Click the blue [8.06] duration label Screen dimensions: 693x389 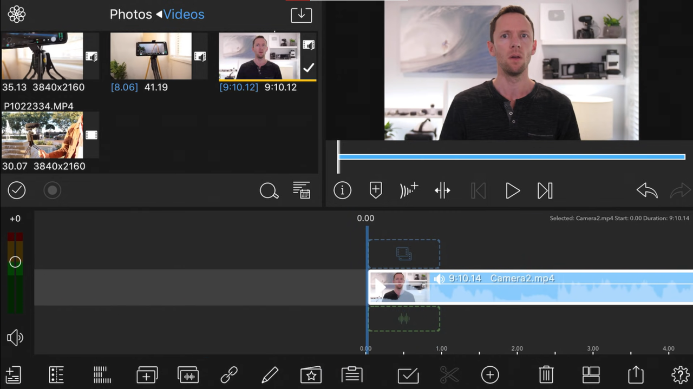click(x=124, y=87)
